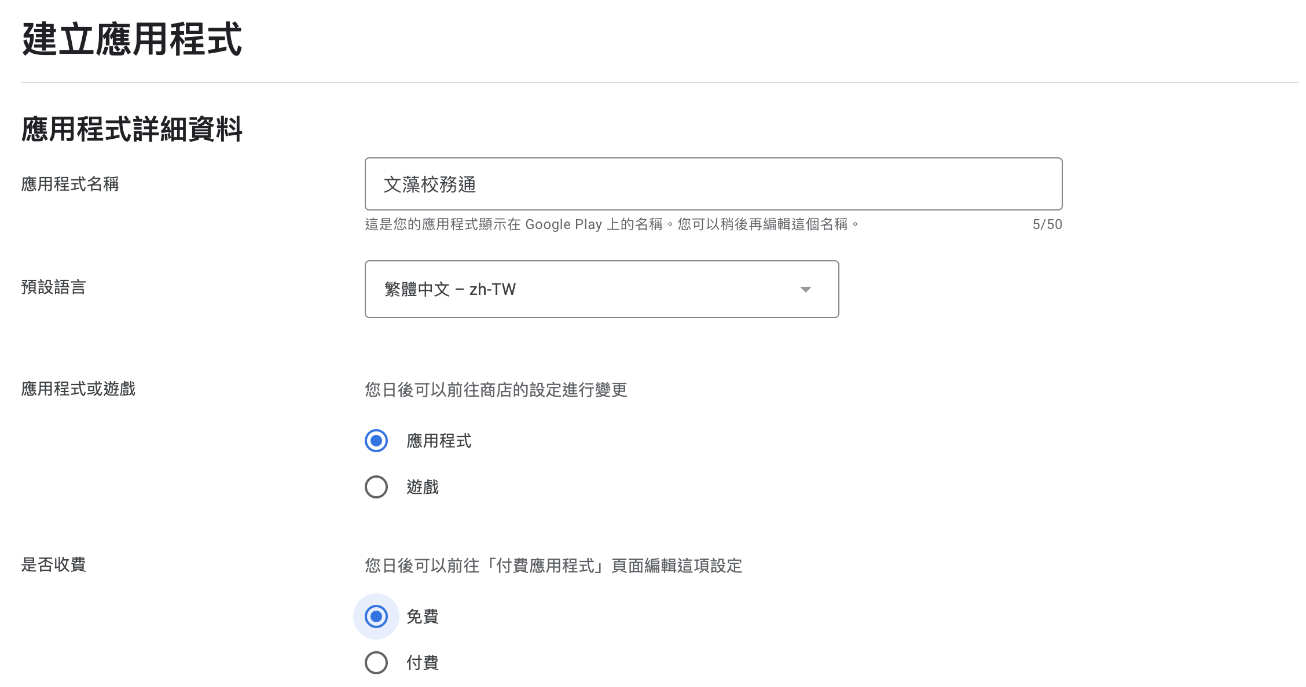Click the arrow icon in the language selector
Image resolution: width=1306 pixels, height=687 pixels.
tap(805, 289)
